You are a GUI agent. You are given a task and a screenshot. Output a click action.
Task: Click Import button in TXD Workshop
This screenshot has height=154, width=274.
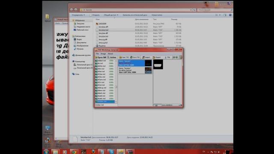146,57
